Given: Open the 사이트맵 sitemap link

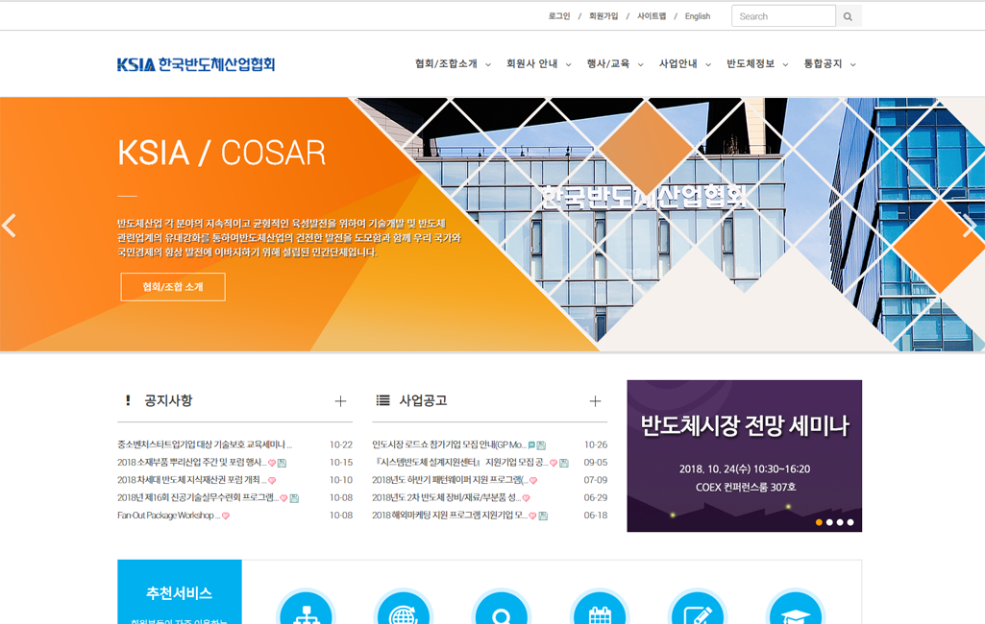Looking at the screenshot, I should coord(652,16).
